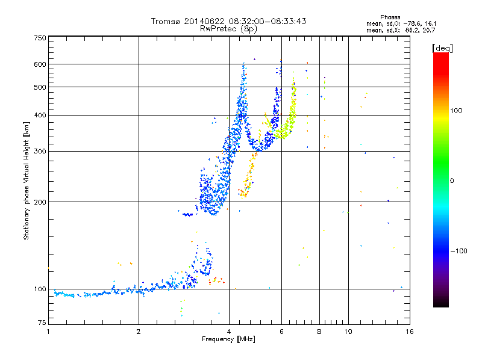Screen dimensions: 482x361
Task: Click the x-axis tick label '10'
Action: click(348, 332)
